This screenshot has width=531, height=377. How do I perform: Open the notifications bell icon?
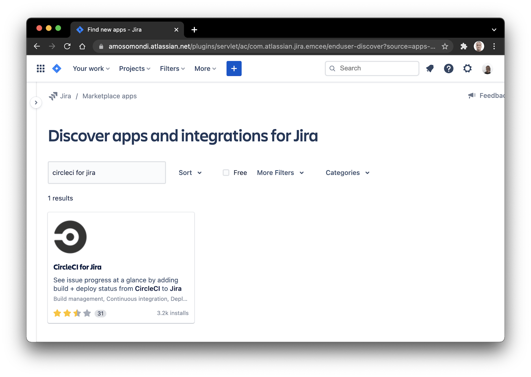point(430,68)
